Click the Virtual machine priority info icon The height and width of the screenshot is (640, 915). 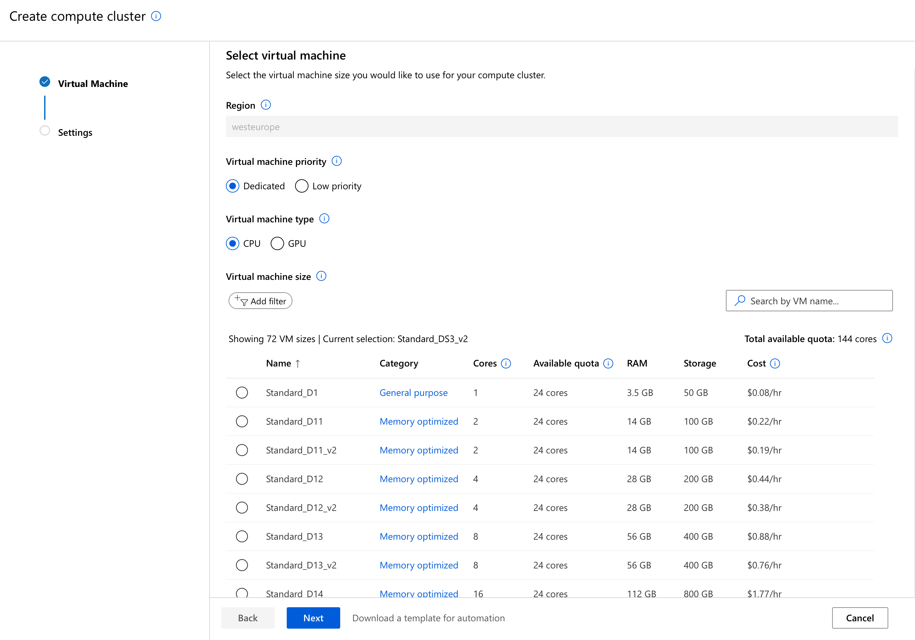[x=337, y=161]
